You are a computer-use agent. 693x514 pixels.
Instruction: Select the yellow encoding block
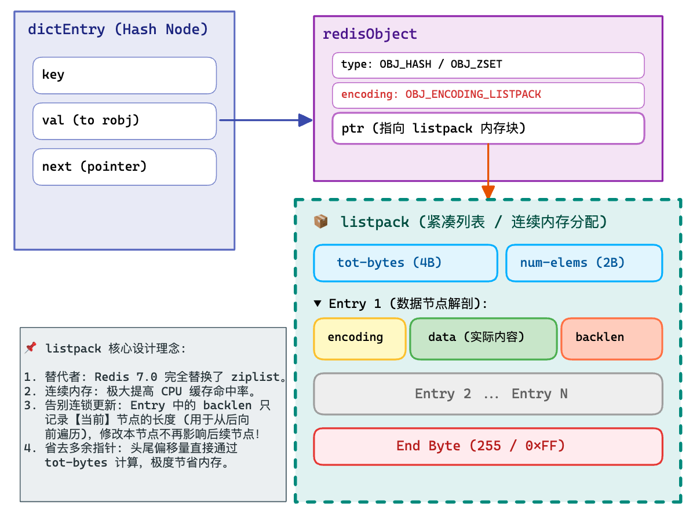[x=359, y=338]
